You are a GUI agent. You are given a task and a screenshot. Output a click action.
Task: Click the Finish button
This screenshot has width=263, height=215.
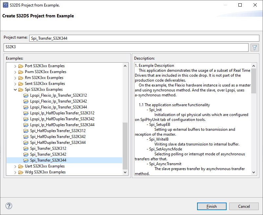[212, 206]
